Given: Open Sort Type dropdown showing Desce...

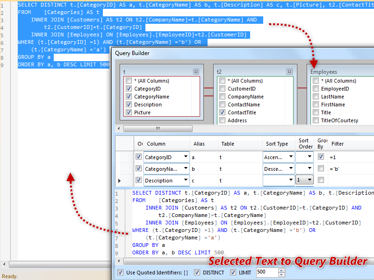Looking at the screenshot, I should (x=291, y=168).
